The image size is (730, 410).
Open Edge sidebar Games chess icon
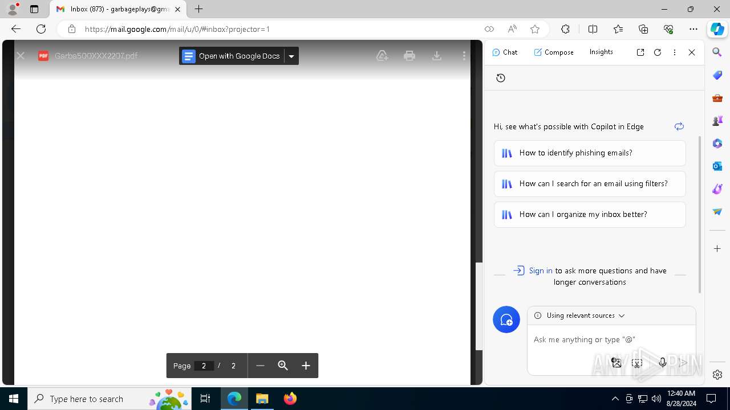coord(717,121)
